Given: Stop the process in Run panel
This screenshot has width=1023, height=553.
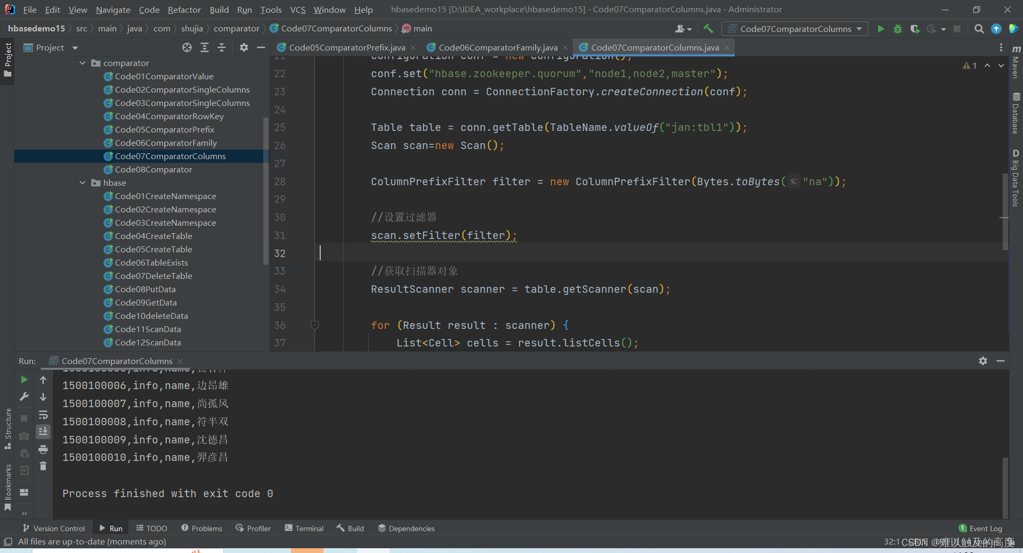Looking at the screenshot, I should (x=24, y=418).
